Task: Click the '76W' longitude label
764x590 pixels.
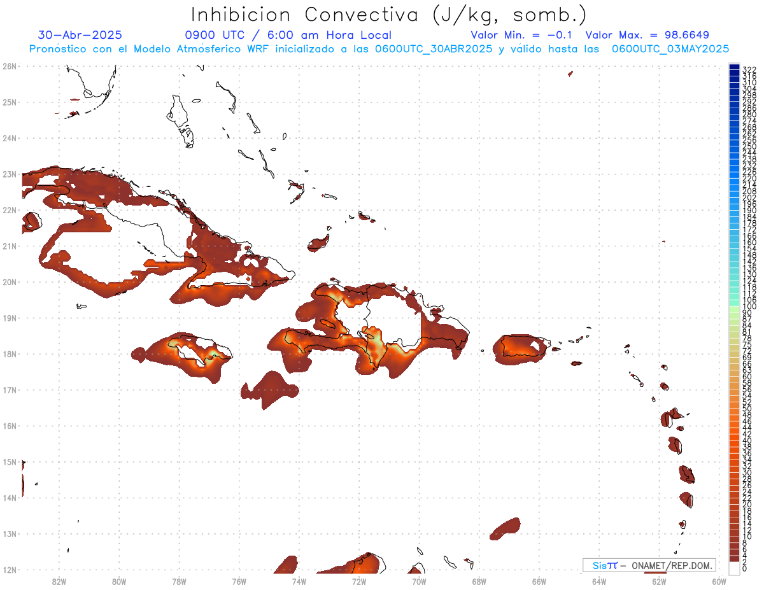Action: pos(239,581)
